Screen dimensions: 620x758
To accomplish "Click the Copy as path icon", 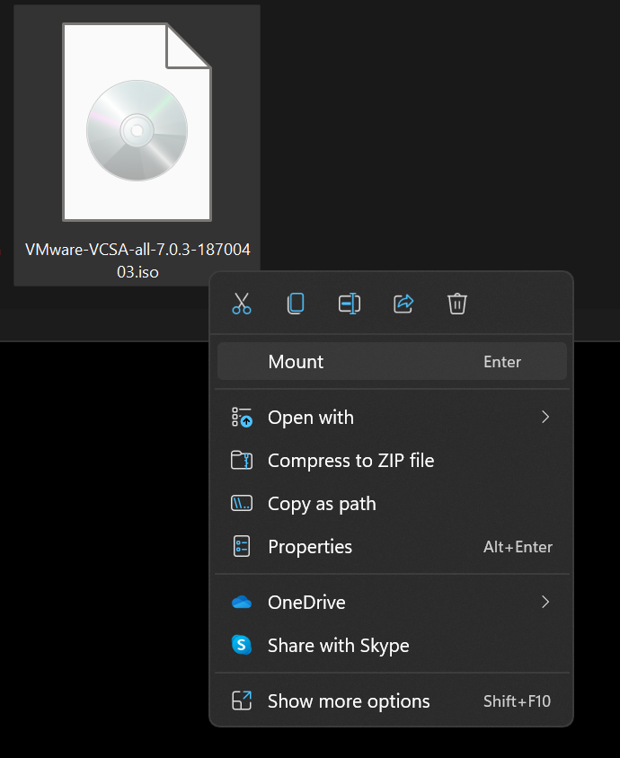I will pos(242,504).
